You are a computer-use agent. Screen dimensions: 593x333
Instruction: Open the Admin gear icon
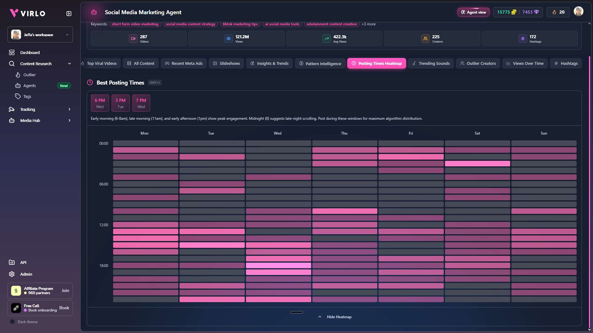(x=12, y=274)
